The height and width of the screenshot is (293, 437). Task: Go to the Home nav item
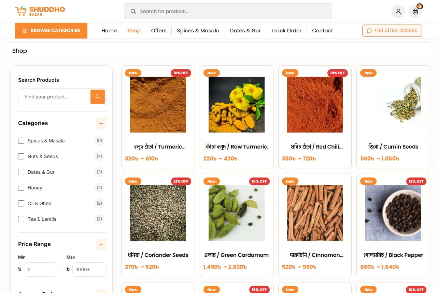[x=109, y=31]
